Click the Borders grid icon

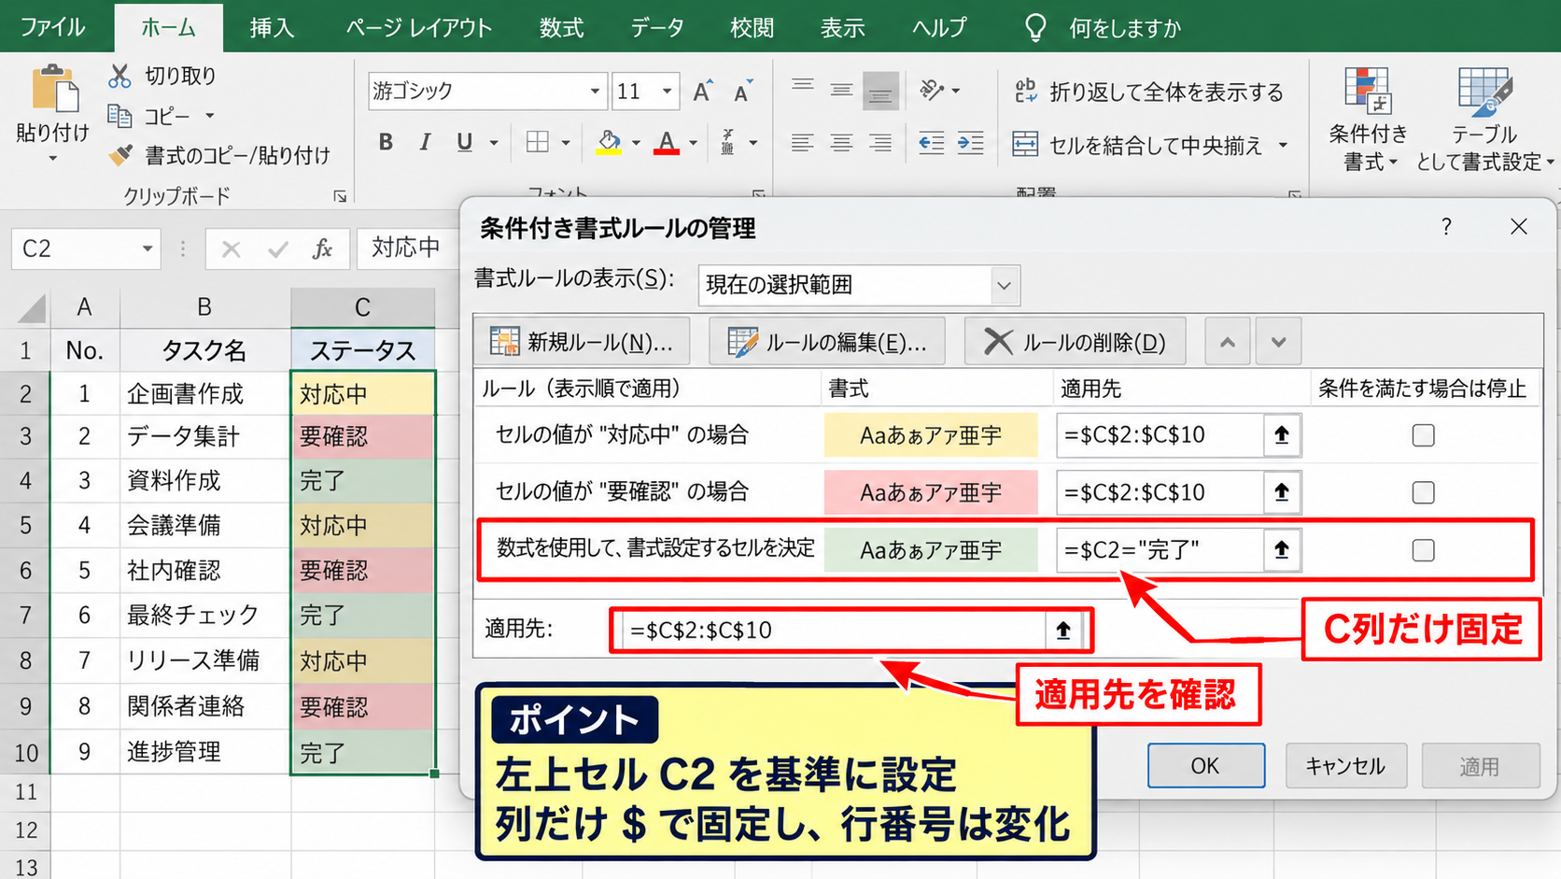[537, 142]
